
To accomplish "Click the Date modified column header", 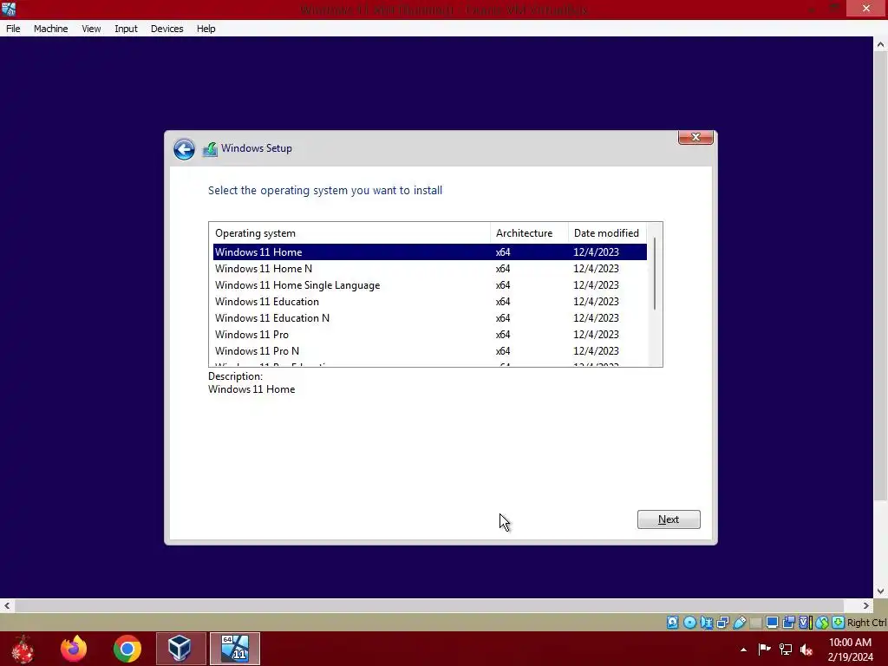I will tap(607, 232).
